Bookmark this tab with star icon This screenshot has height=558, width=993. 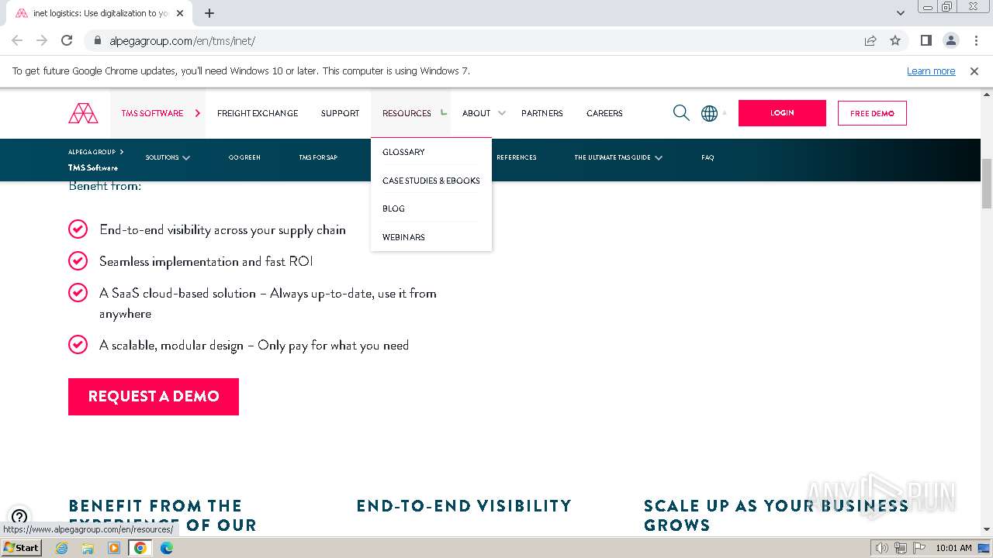coord(895,40)
